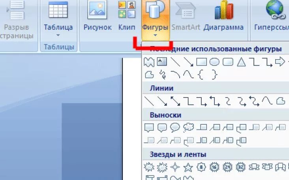
Task: Select the oval speech bubble callout
Action: (x=175, y=127)
